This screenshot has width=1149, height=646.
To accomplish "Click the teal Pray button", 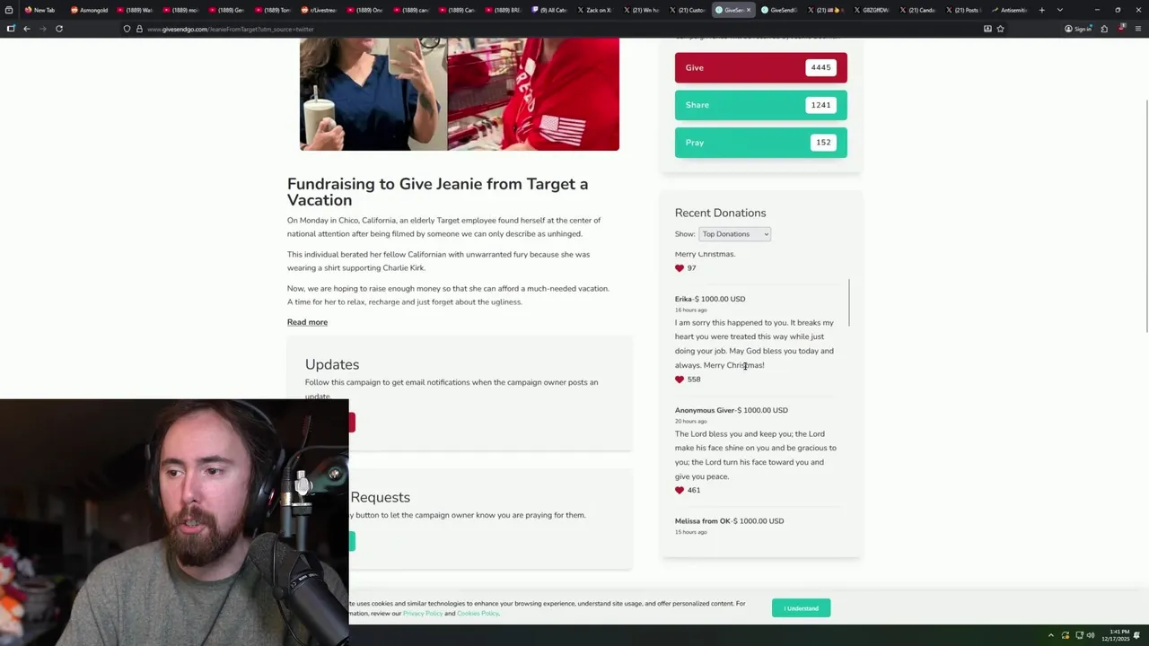I will pos(760,143).
